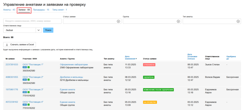This screenshot has height=110, width=244.
Task: Click the Статус заявки column header
Action: [x=150, y=59]
